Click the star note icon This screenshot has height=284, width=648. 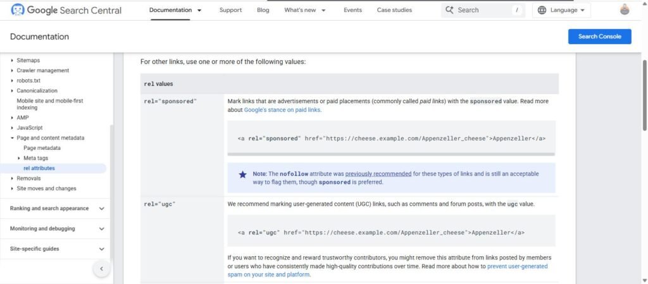(242, 174)
